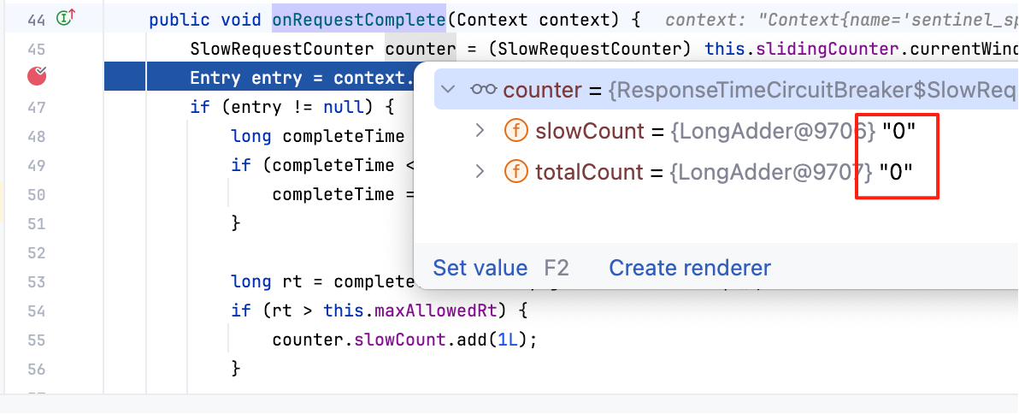Click the orange field icon next to slowCount
Viewport: 1019px width, 414px height.
click(x=515, y=131)
